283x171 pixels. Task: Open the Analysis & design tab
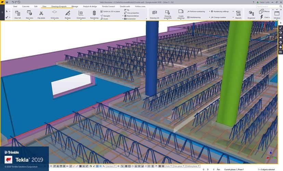(90, 6)
